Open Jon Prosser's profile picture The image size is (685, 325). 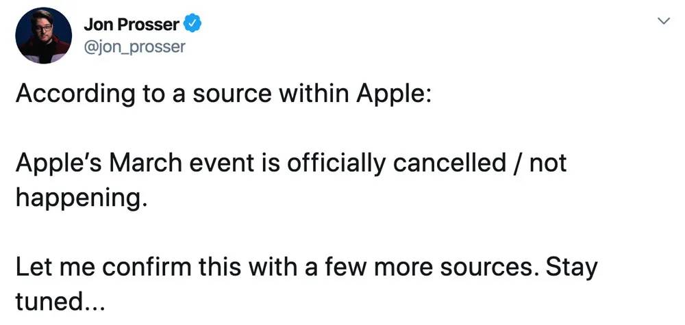coord(43,36)
